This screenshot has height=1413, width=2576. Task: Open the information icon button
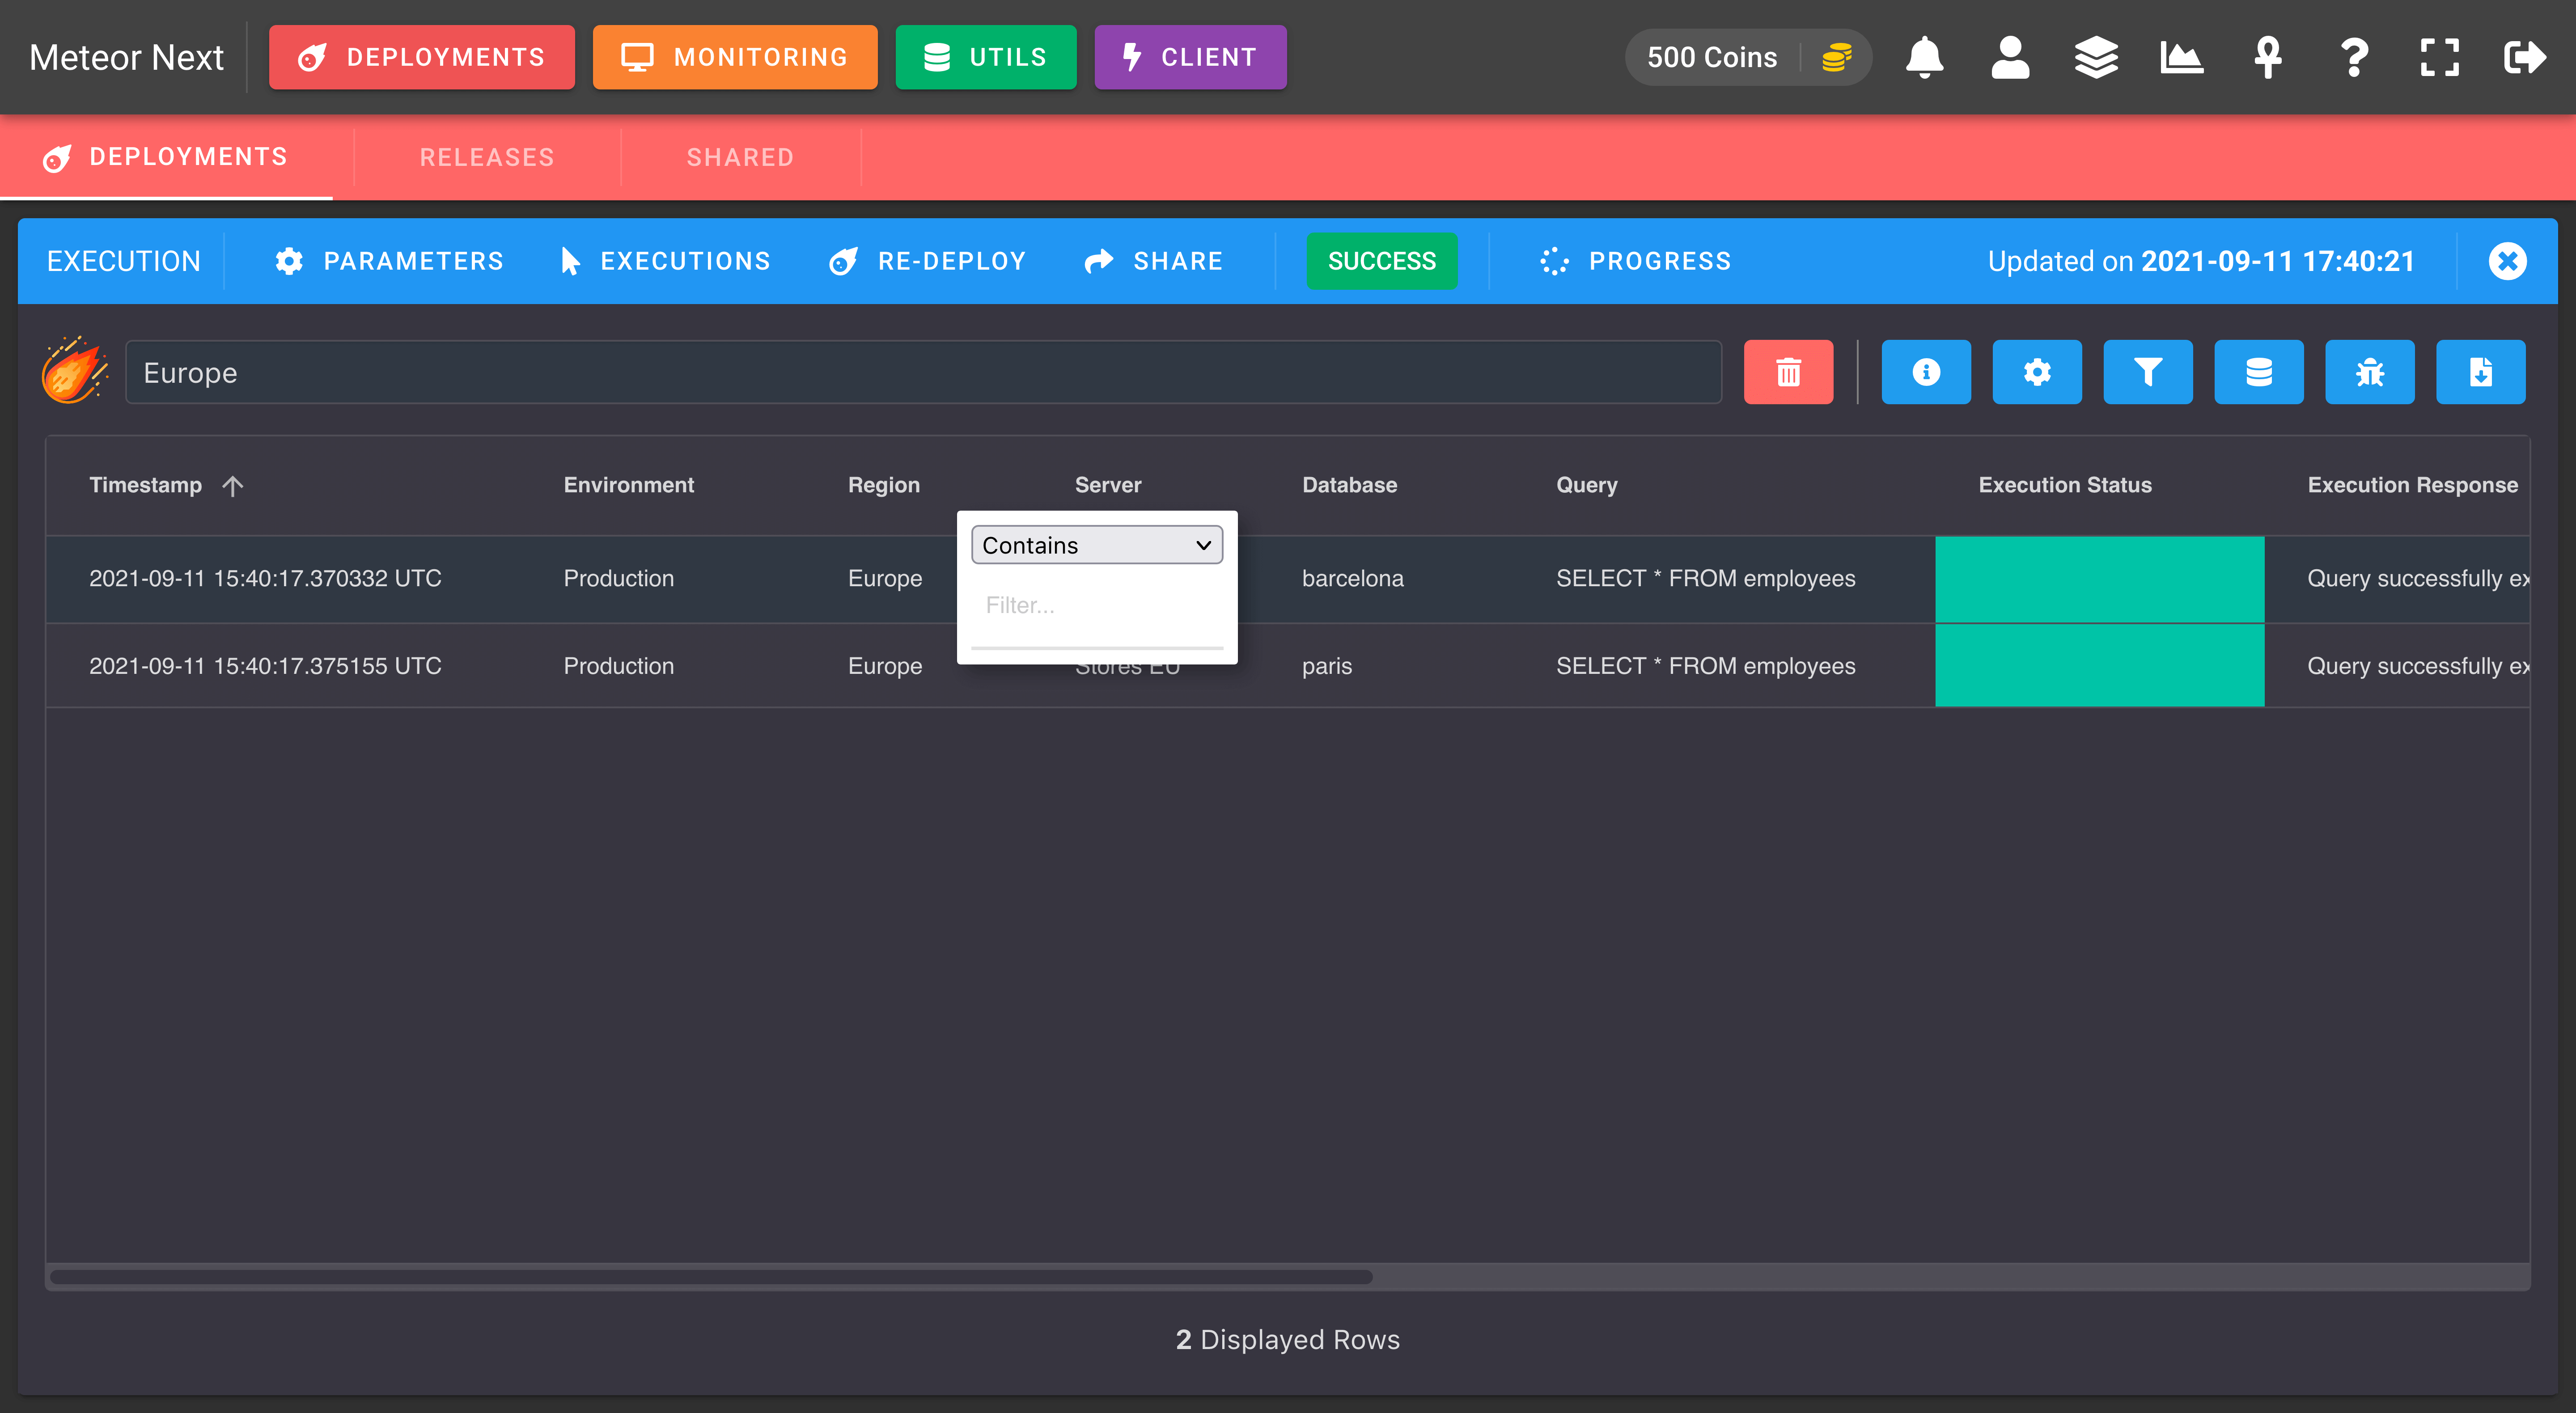point(1926,372)
